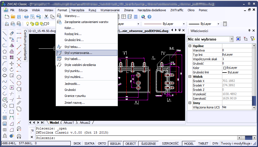Select the Revision Cloud tool
This screenshot has width=258, height=147.
point(5,76)
